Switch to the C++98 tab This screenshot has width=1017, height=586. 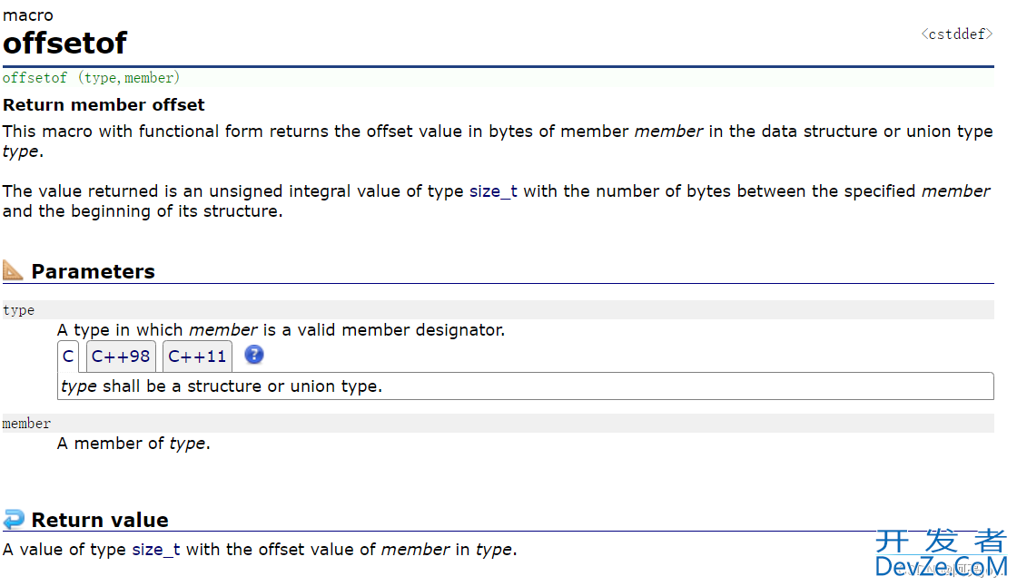121,356
